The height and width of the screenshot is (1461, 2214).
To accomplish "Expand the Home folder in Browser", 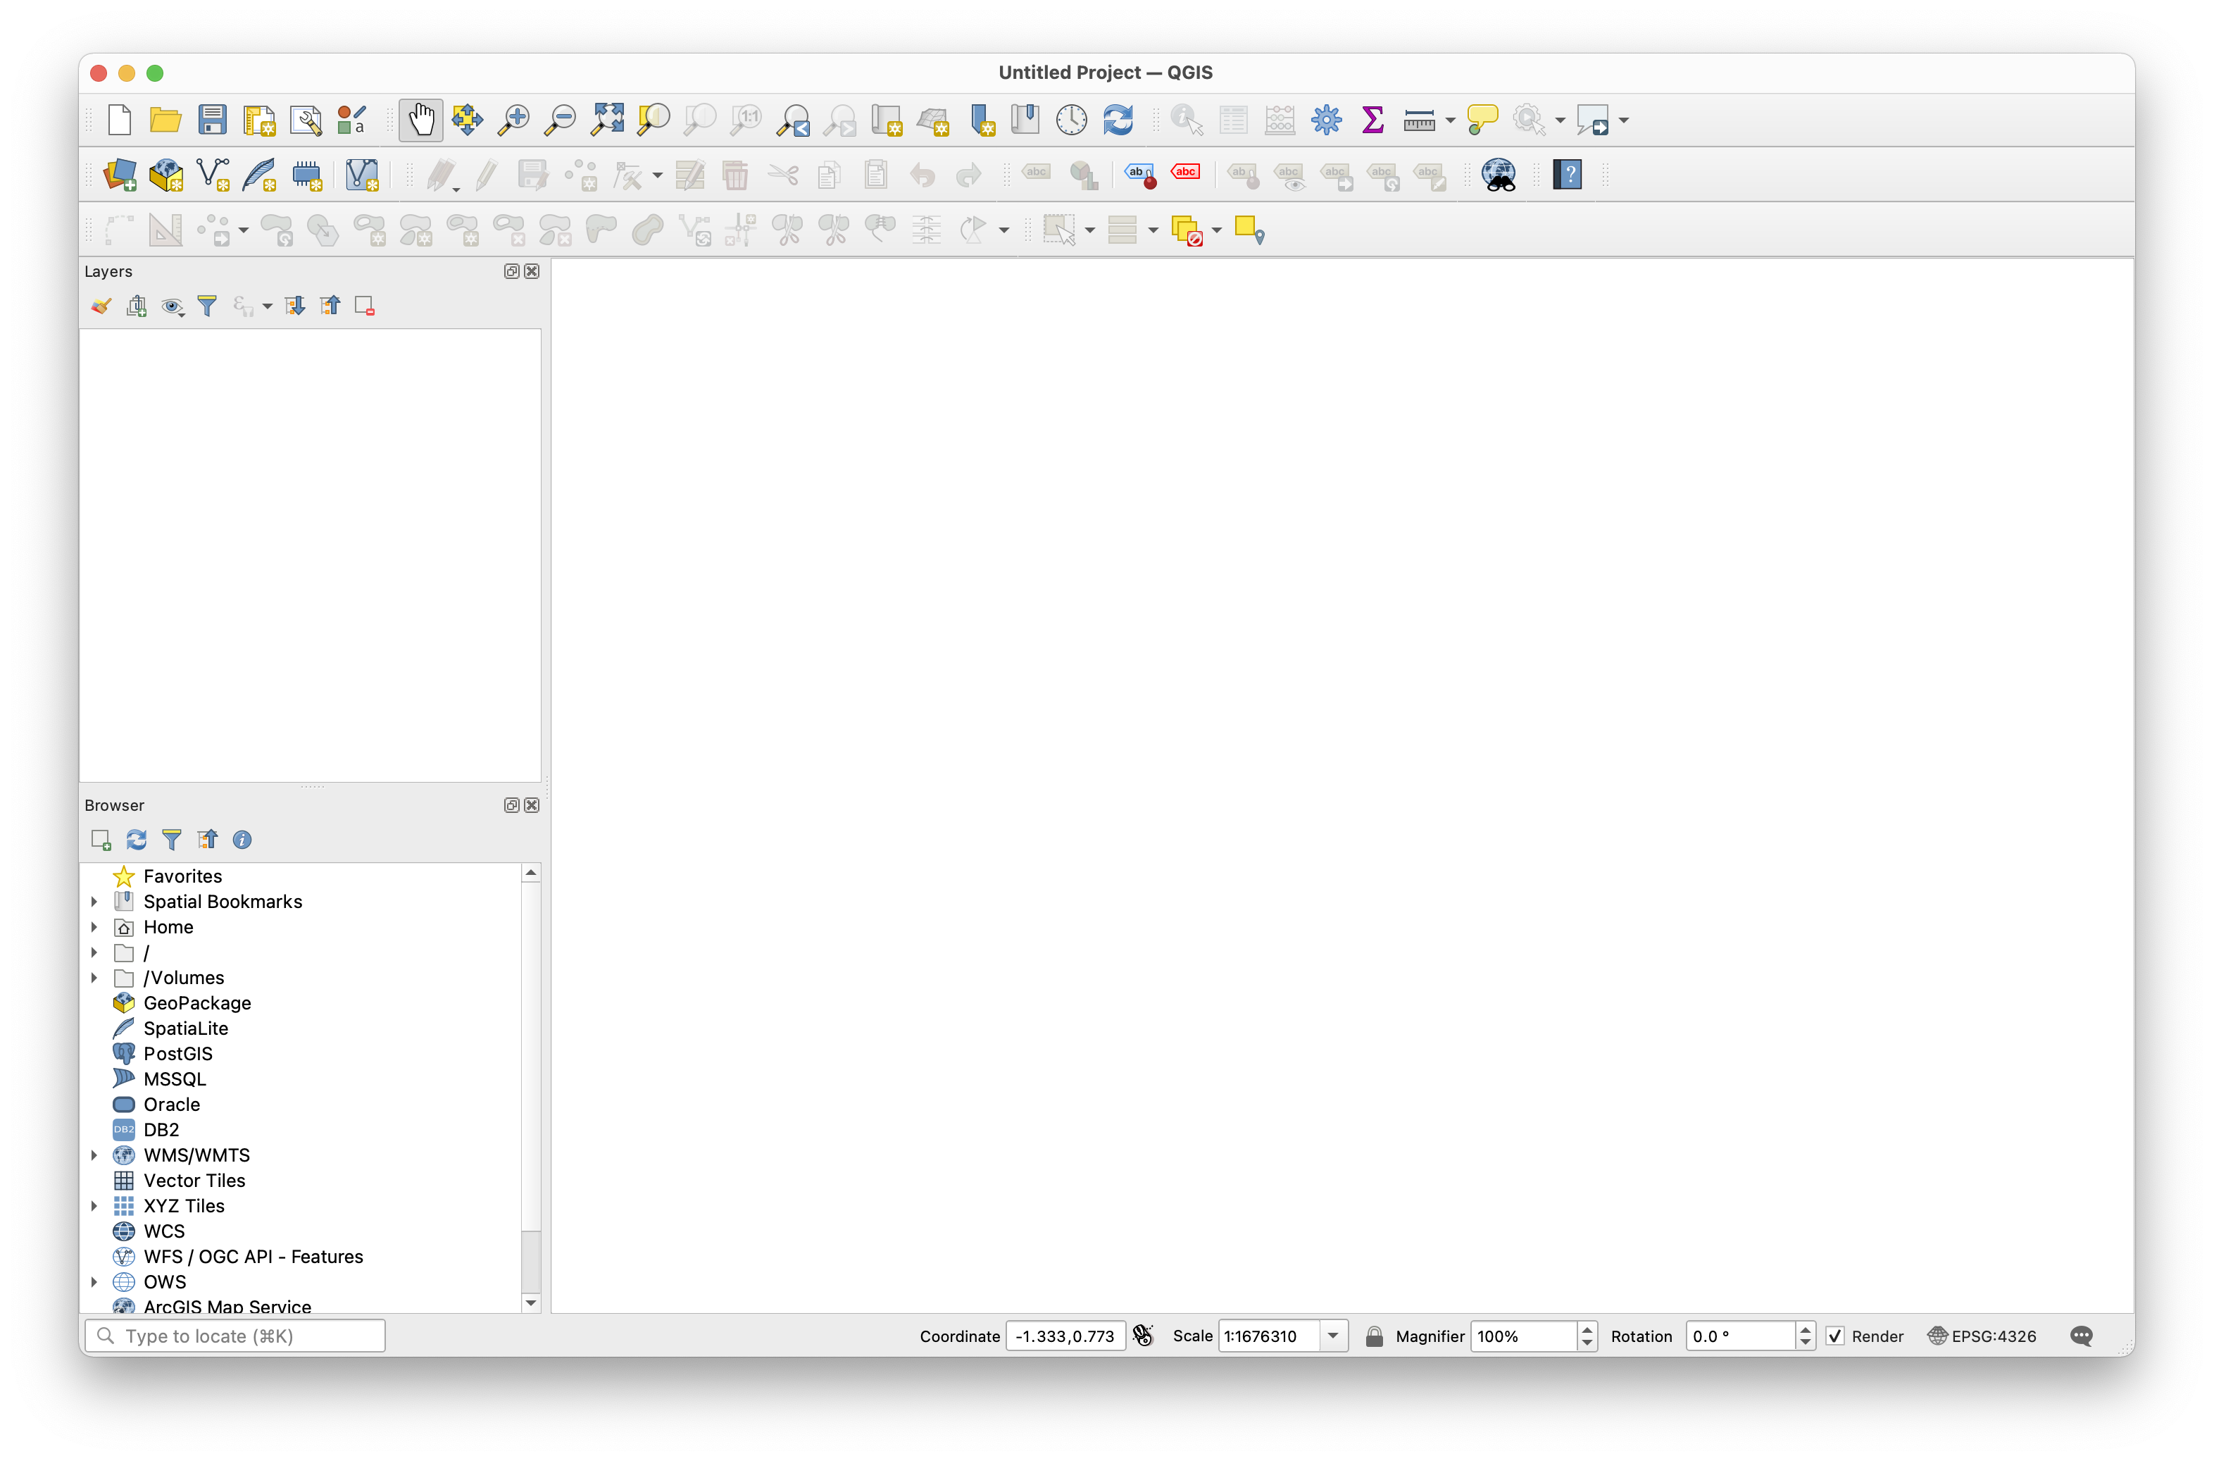I will pyautogui.click(x=94, y=927).
